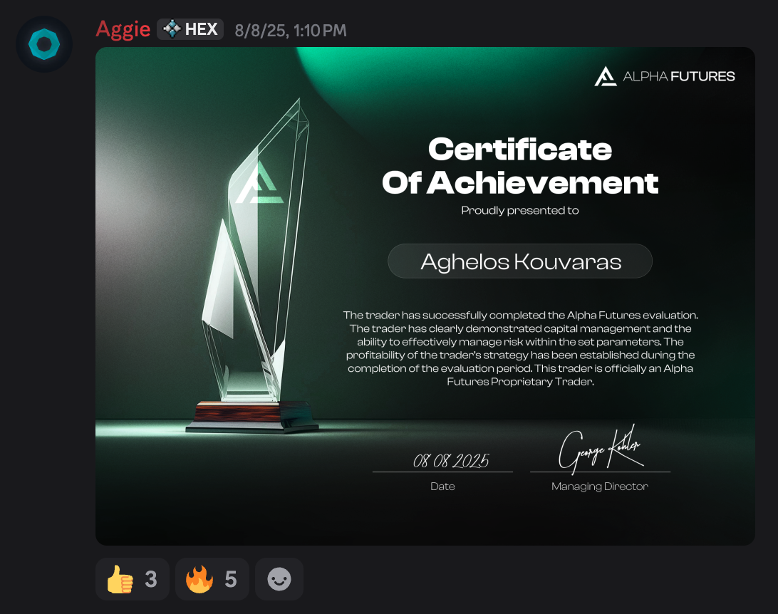Toggle the fire reaction
The image size is (778, 614).
tap(212, 579)
